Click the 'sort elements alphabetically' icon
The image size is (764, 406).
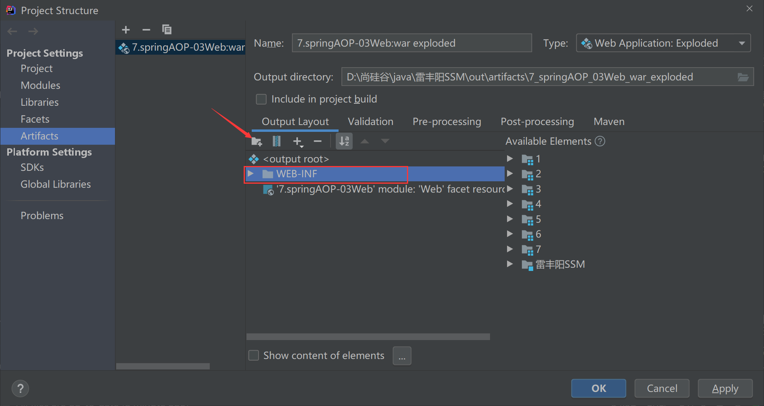point(344,141)
